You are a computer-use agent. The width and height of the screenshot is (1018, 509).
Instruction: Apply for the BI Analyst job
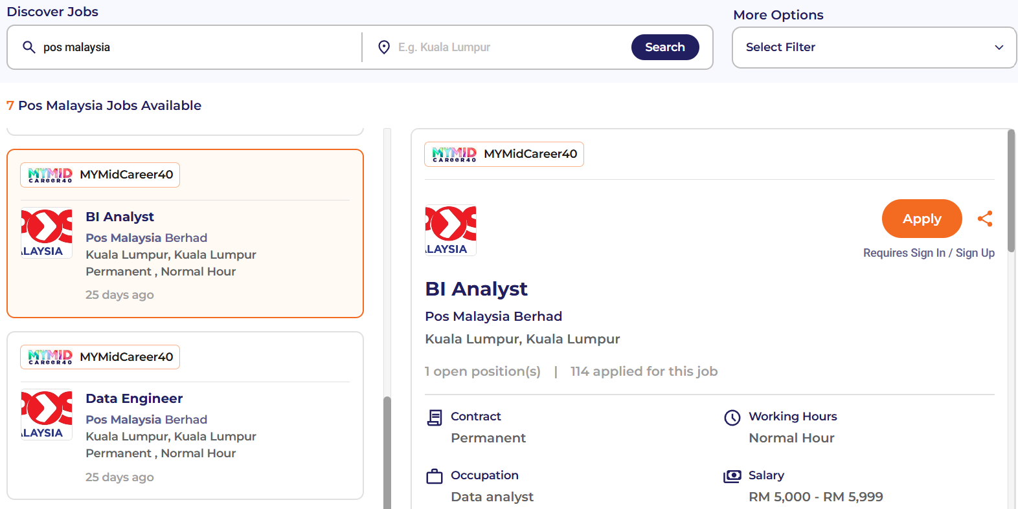pos(922,219)
